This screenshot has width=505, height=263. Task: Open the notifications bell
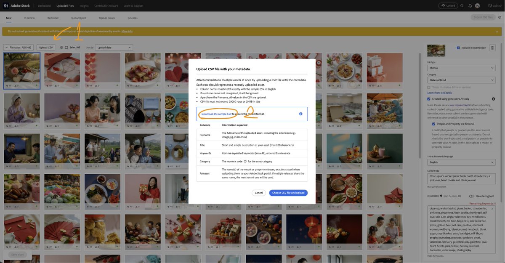(470, 6)
